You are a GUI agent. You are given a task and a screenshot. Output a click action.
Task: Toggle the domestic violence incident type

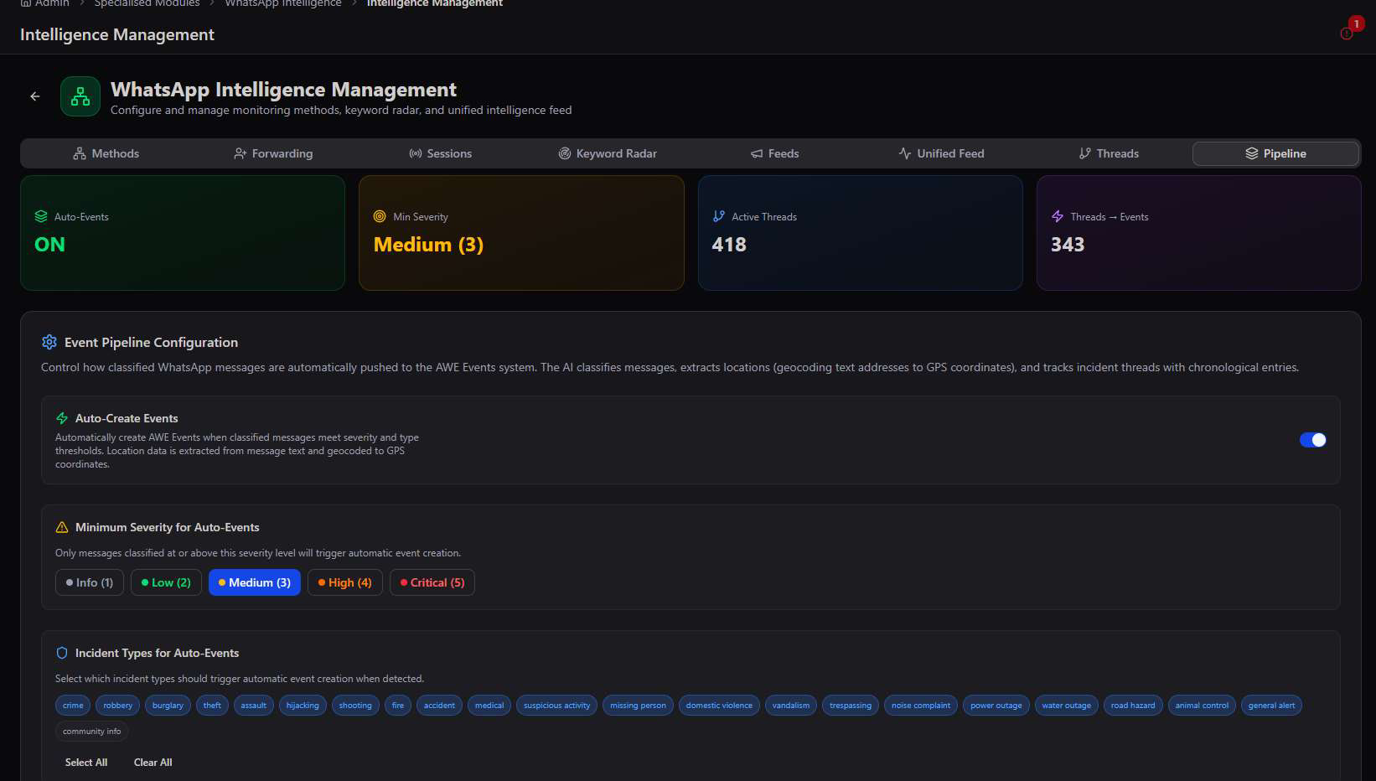tap(719, 706)
